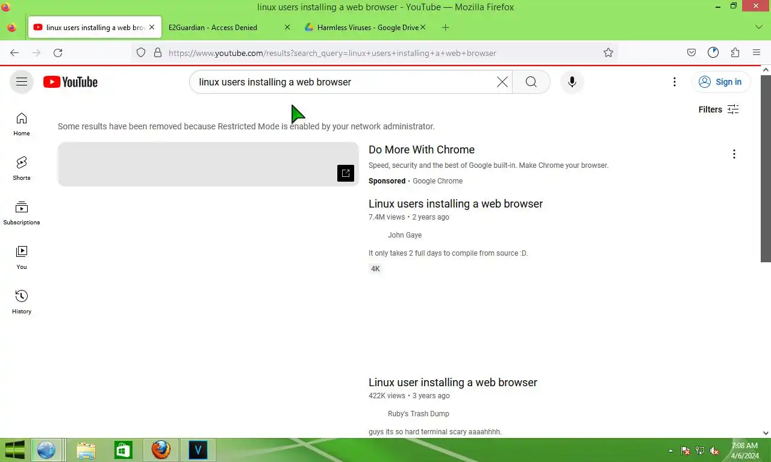The width and height of the screenshot is (771, 462).
Task: Start voice search with microphone icon
Action: tap(572, 82)
